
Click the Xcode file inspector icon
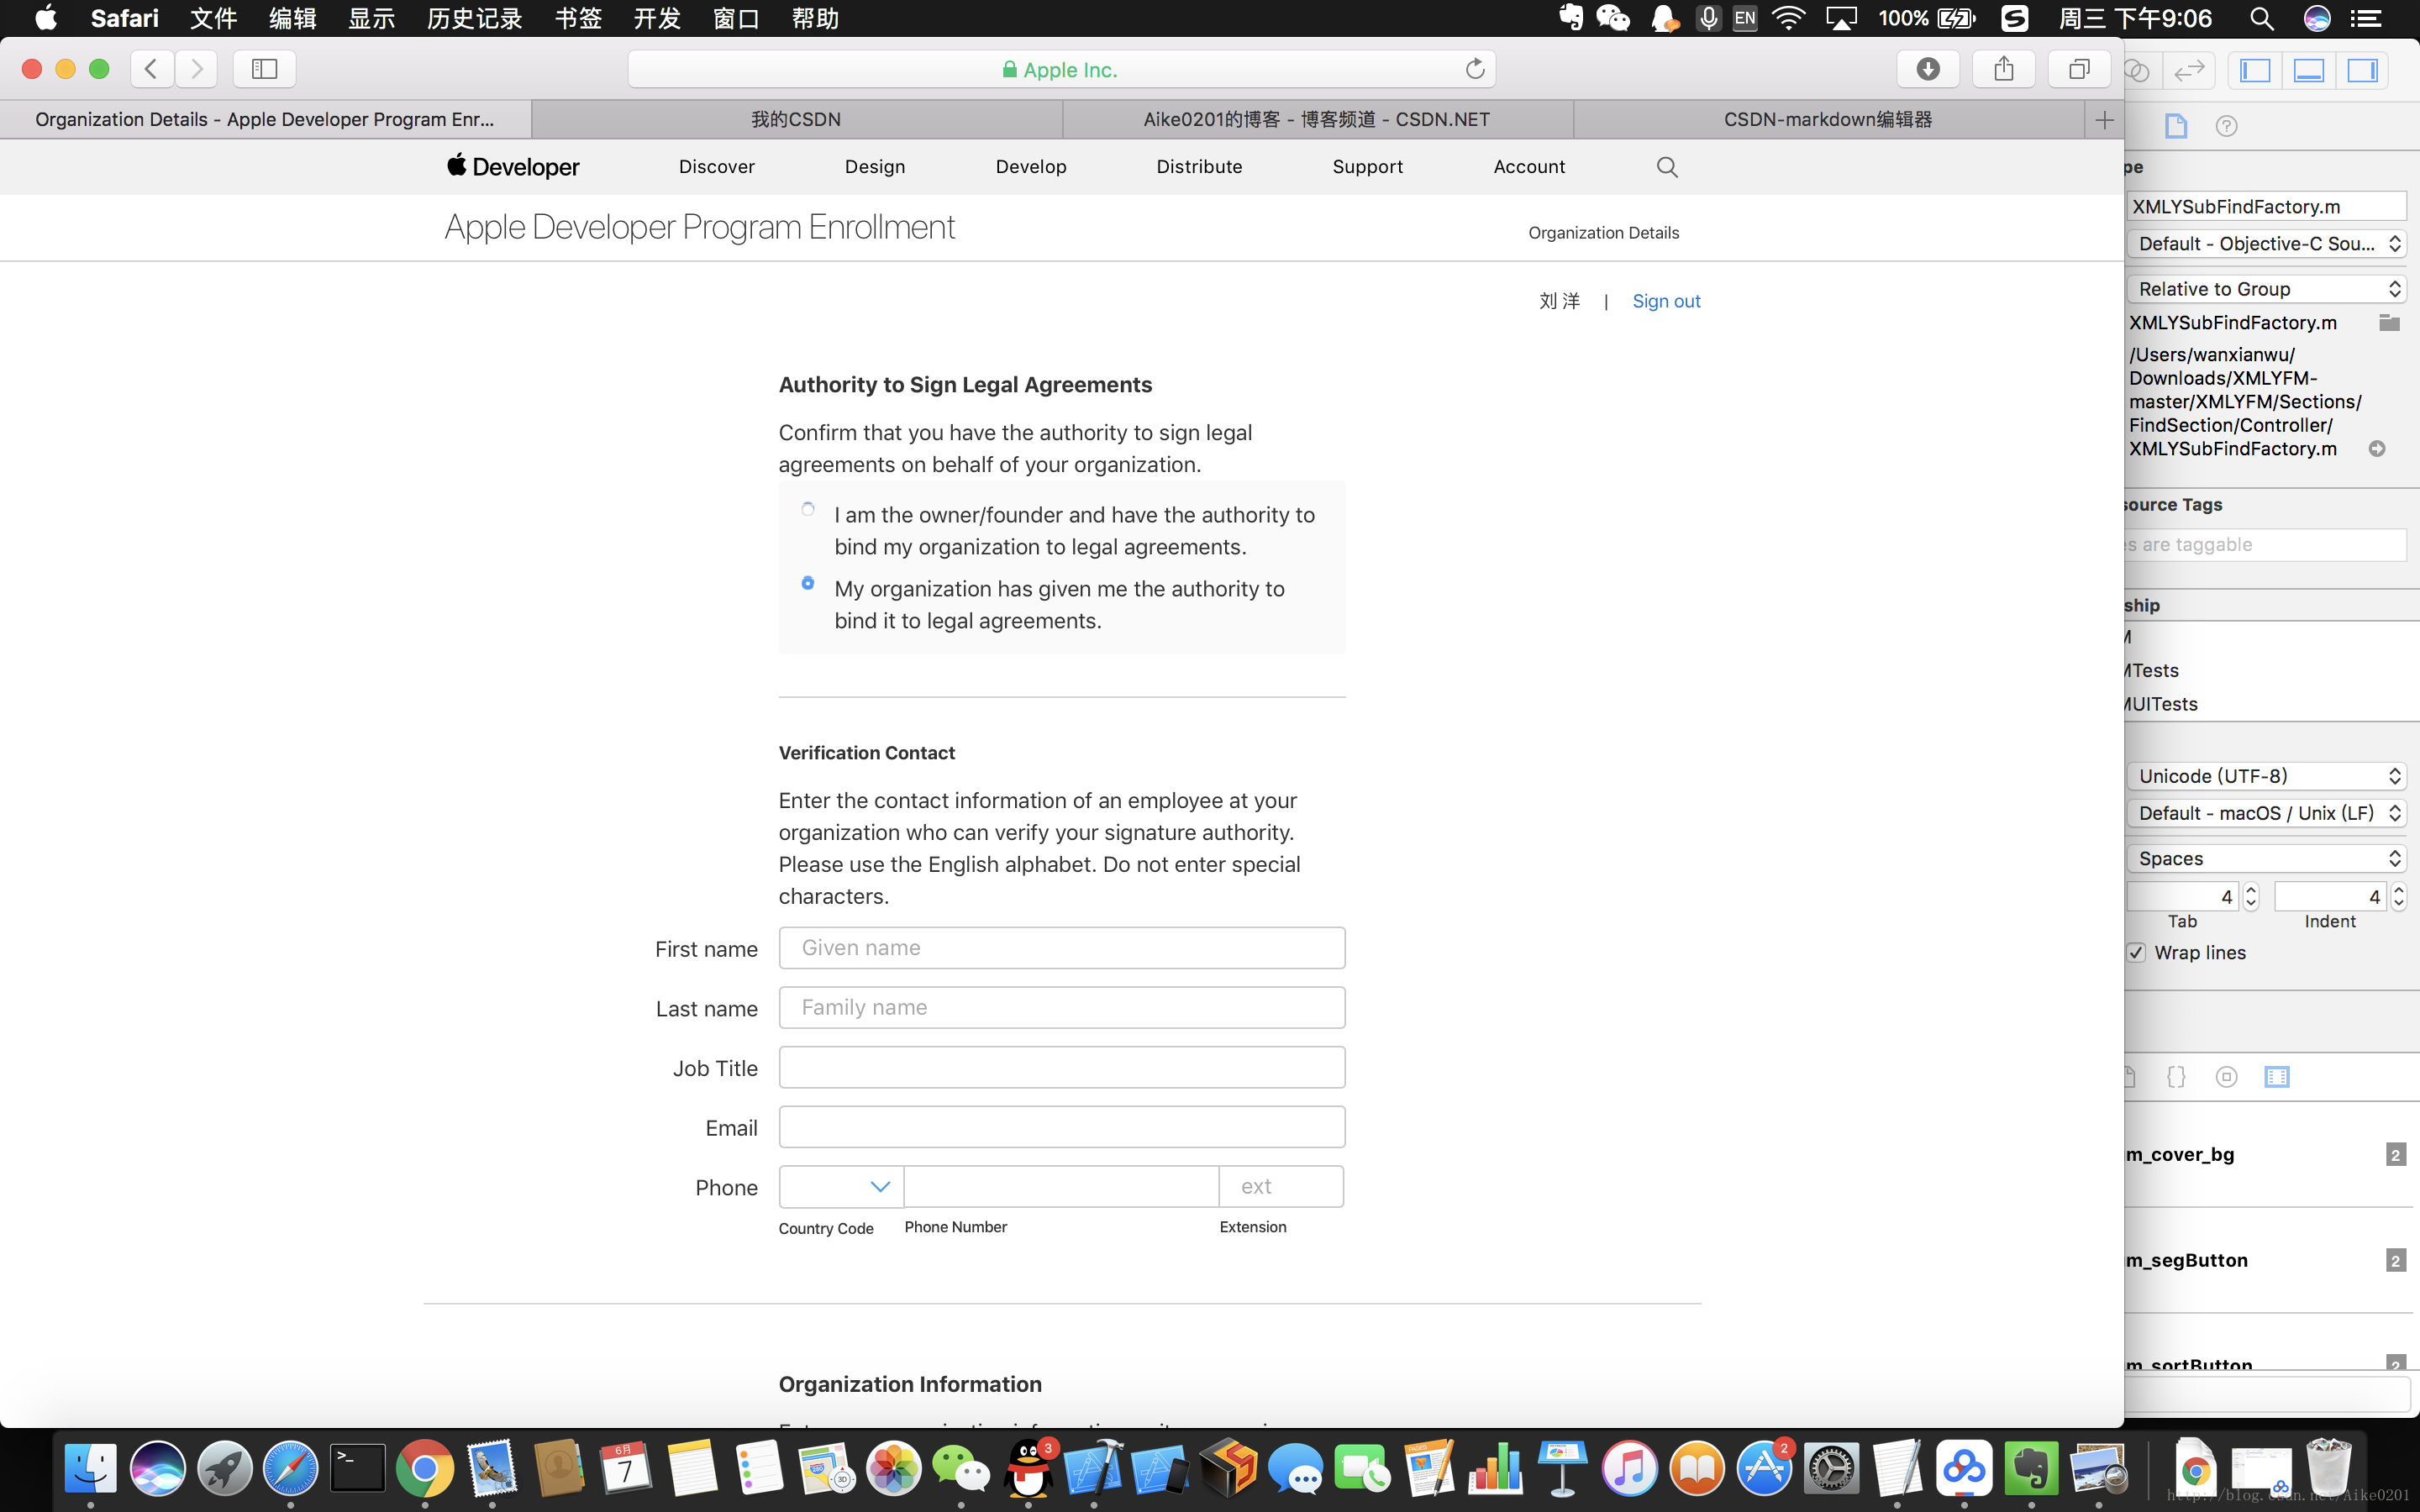(2176, 125)
